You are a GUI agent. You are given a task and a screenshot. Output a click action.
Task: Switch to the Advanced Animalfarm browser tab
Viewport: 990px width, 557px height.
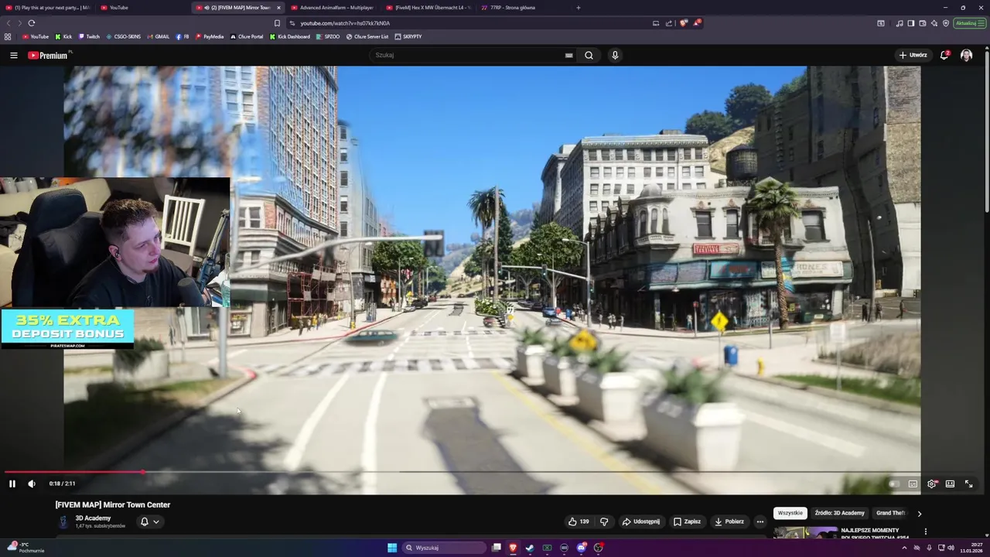pos(333,8)
